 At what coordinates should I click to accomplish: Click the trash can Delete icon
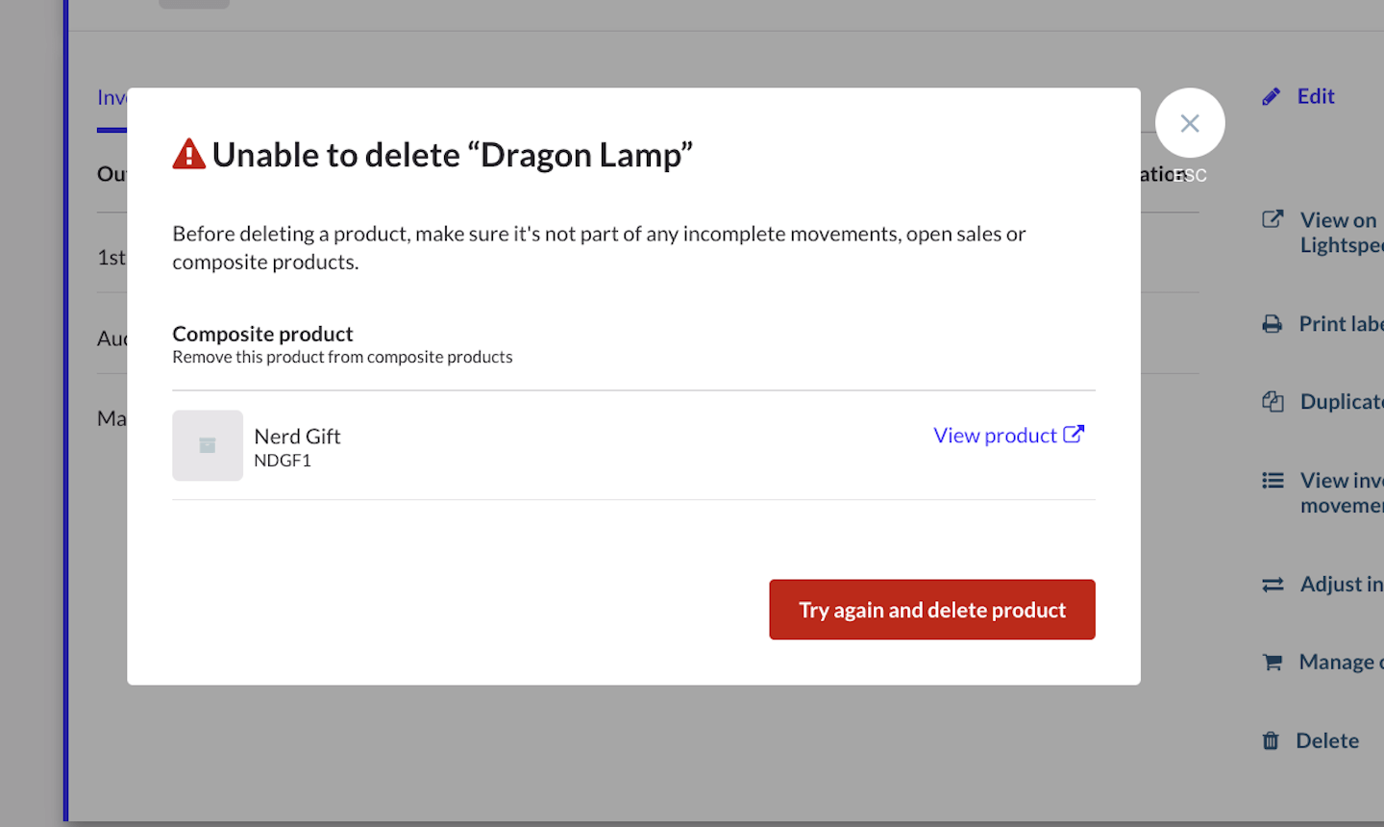(1271, 740)
